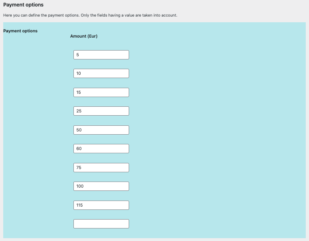Focus the input field with value 10

[101, 73]
